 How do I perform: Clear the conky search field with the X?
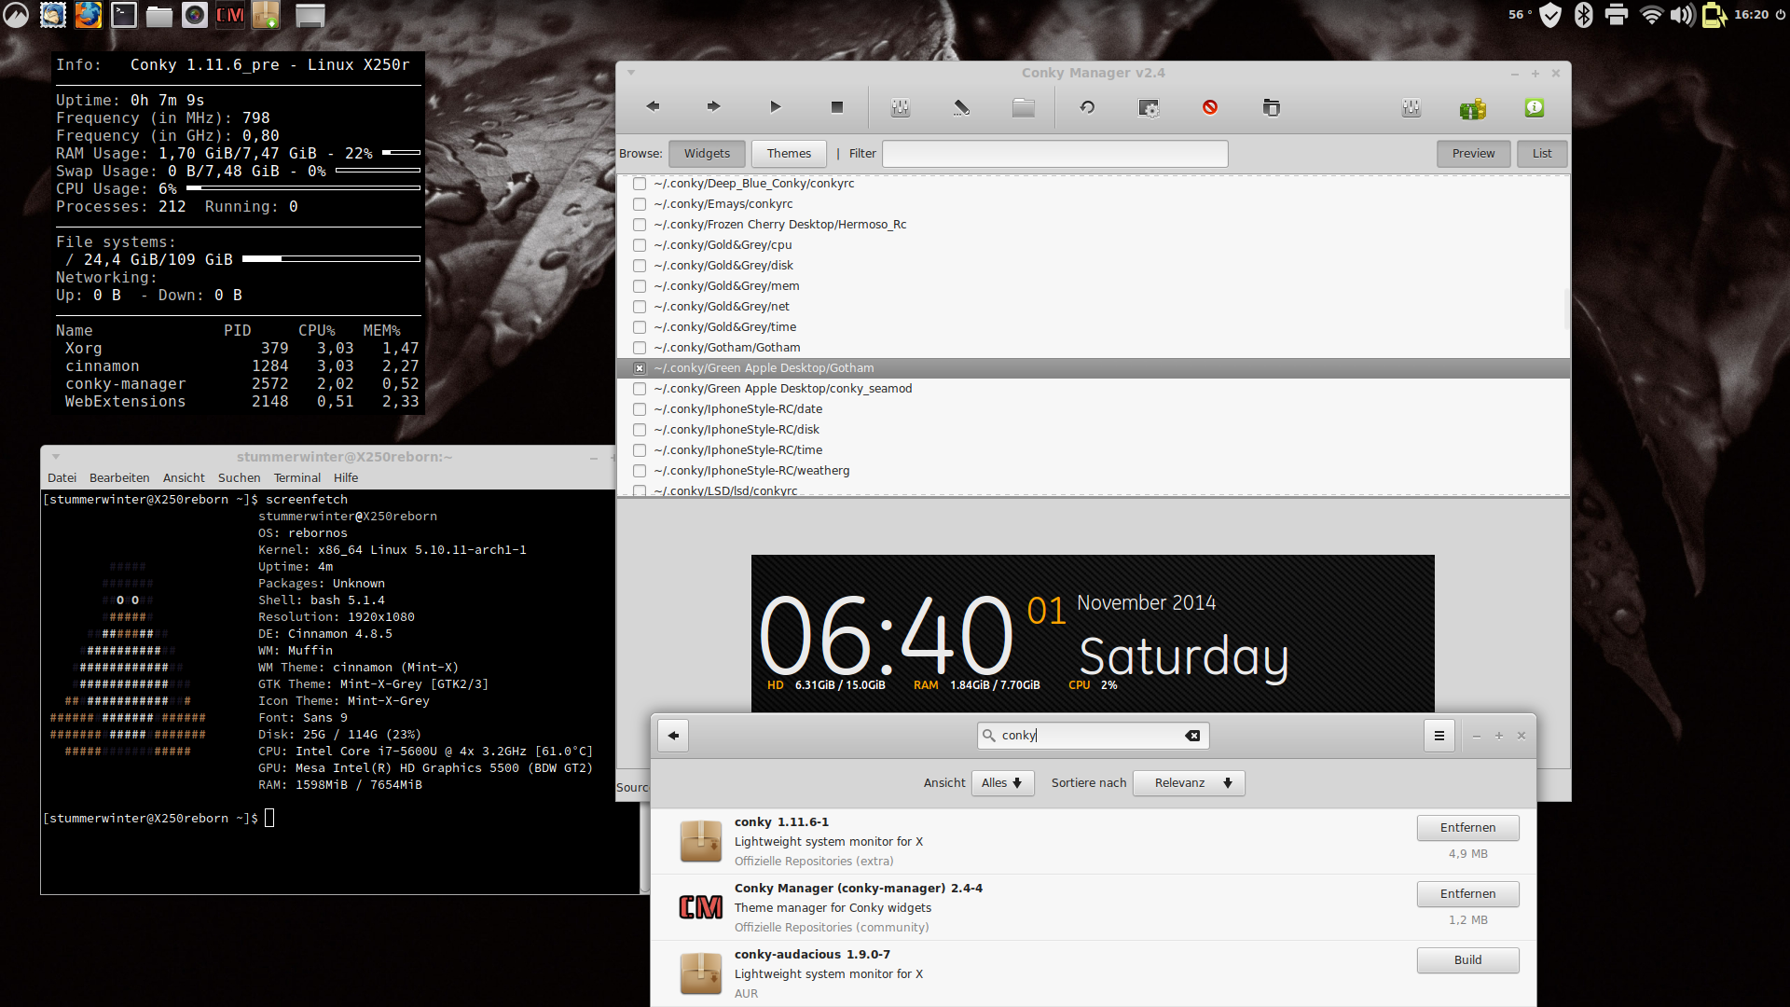[x=1192, y=735]
